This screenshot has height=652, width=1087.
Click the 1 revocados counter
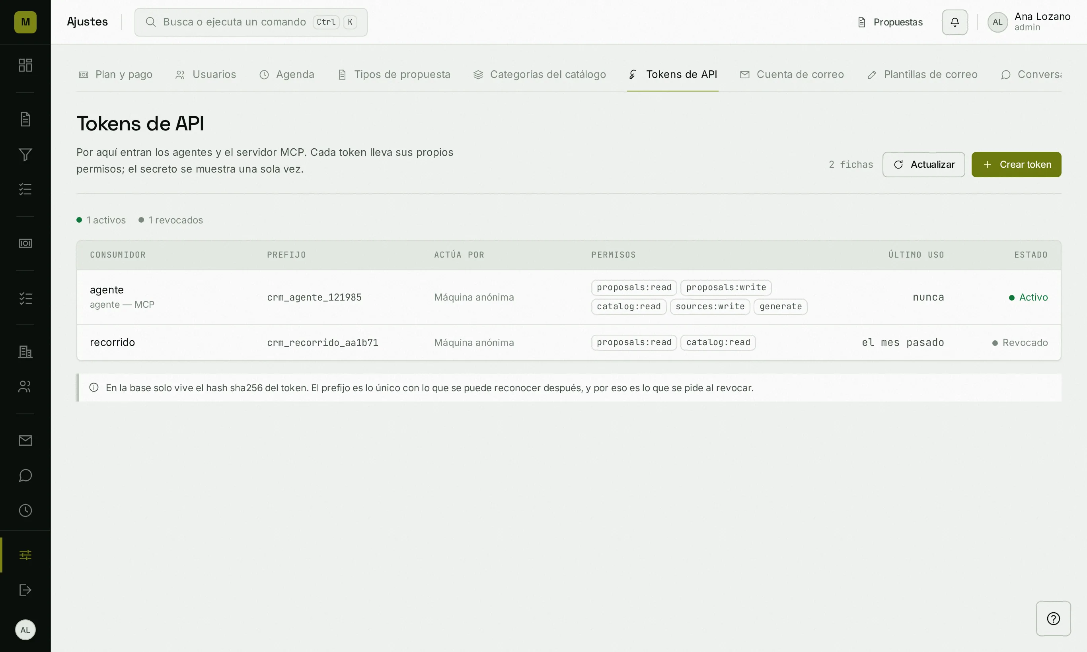tap(171, 220)
